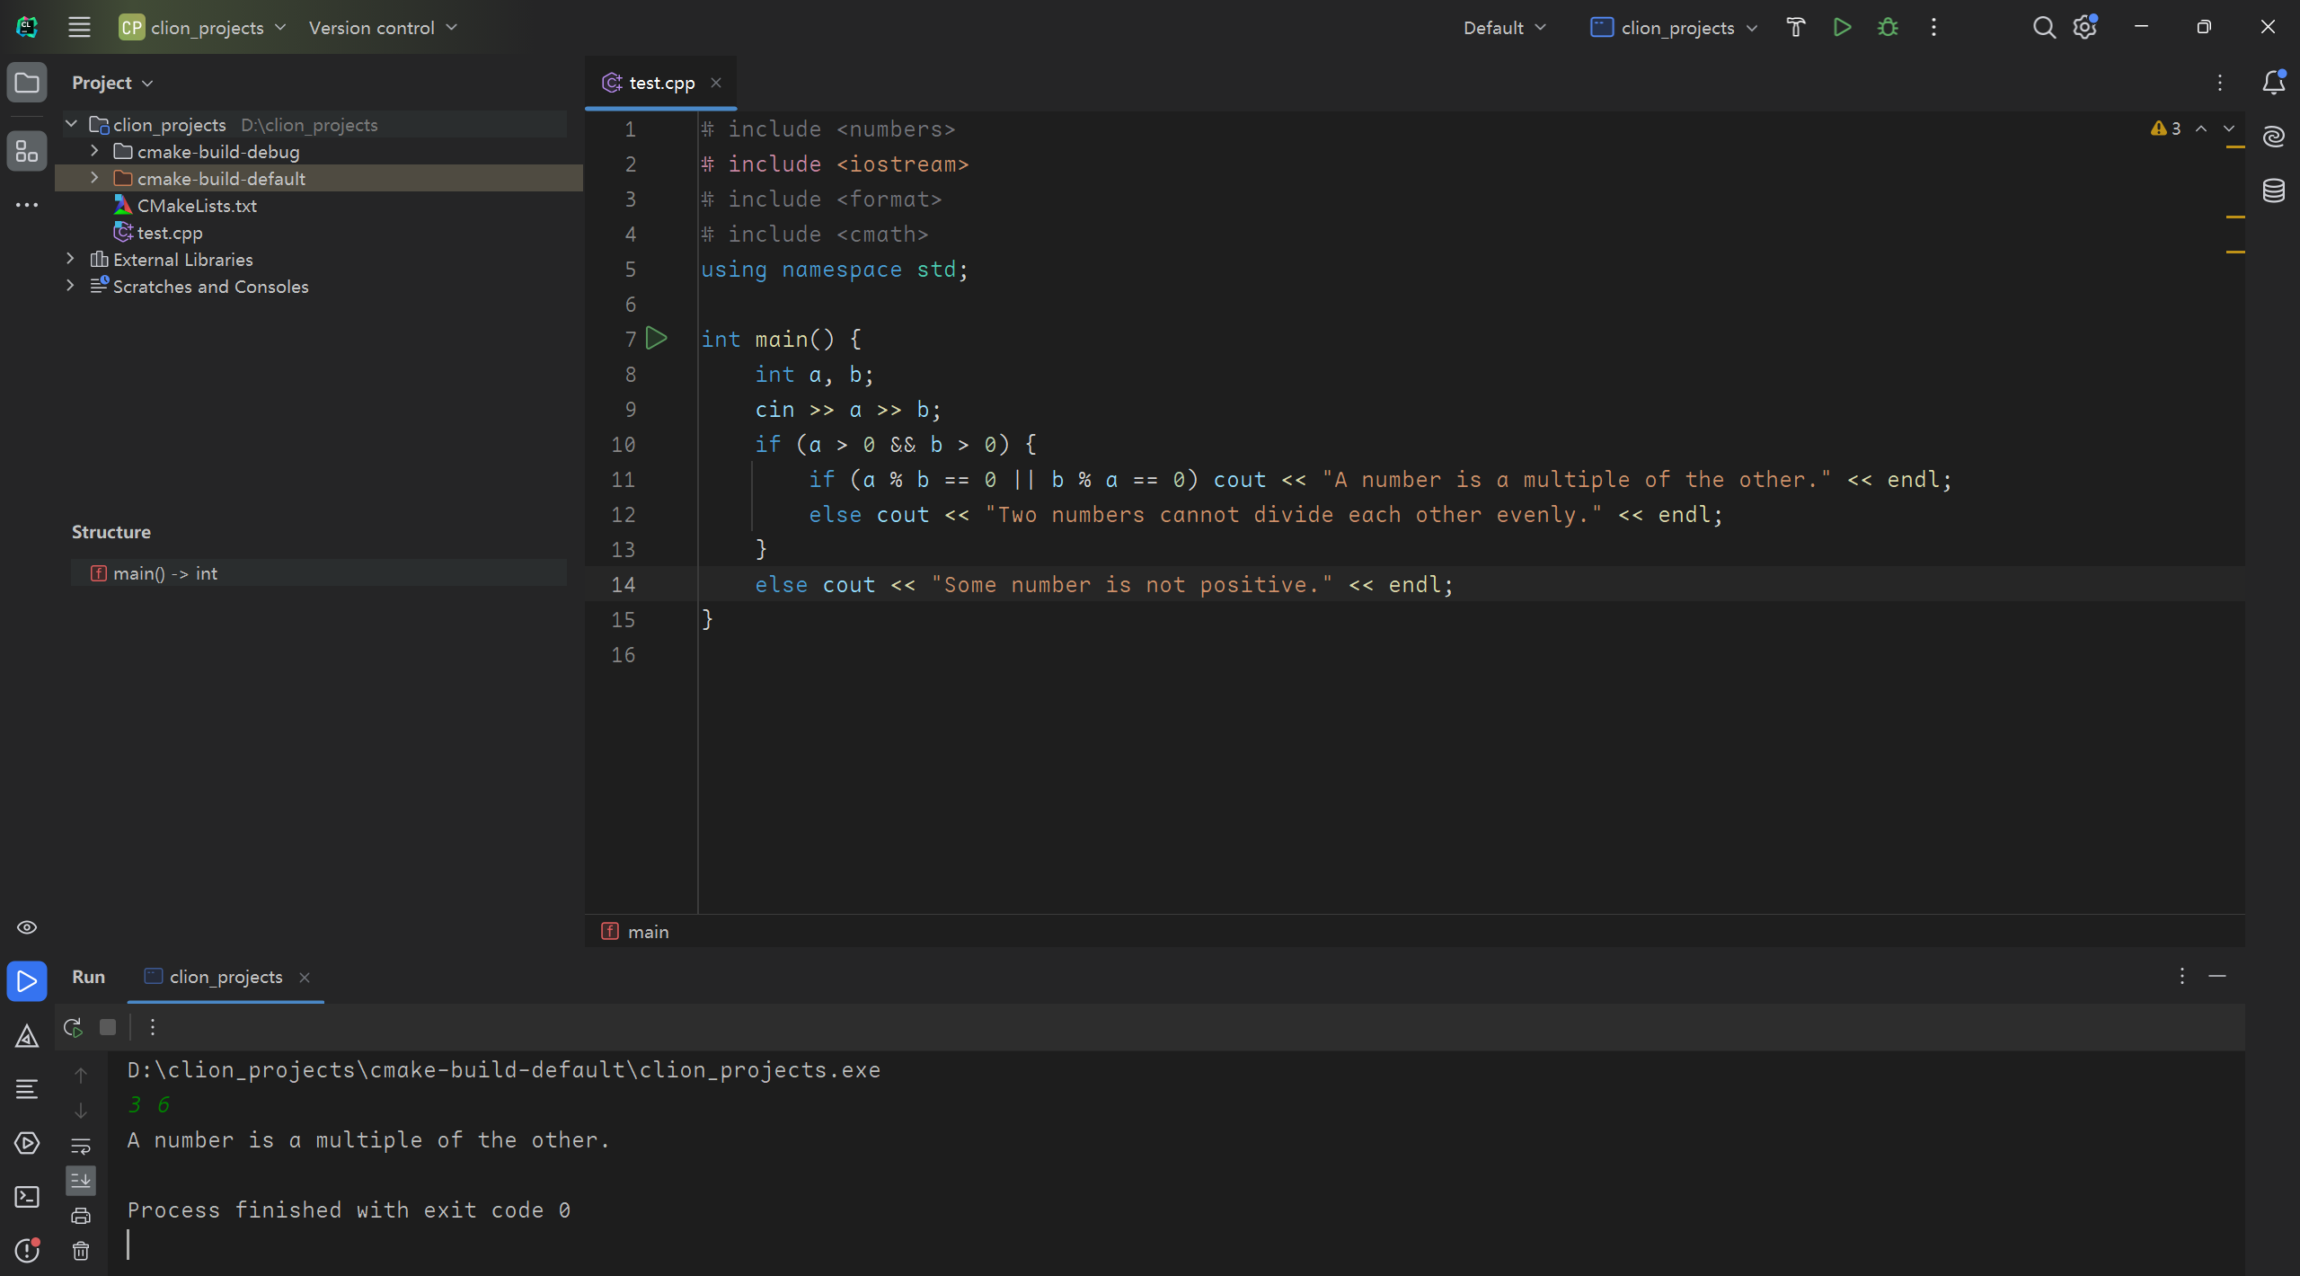Viewport: 2300px width, 1276px height.
Task: Run clion_projects with green play button
Action: (x=1842, y=28)
